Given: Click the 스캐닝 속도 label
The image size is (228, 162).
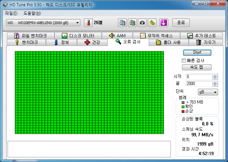Looking at the screenshot, I should coord(192,129).
